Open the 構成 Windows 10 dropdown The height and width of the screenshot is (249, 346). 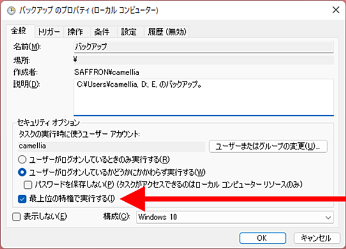[235, 217]
